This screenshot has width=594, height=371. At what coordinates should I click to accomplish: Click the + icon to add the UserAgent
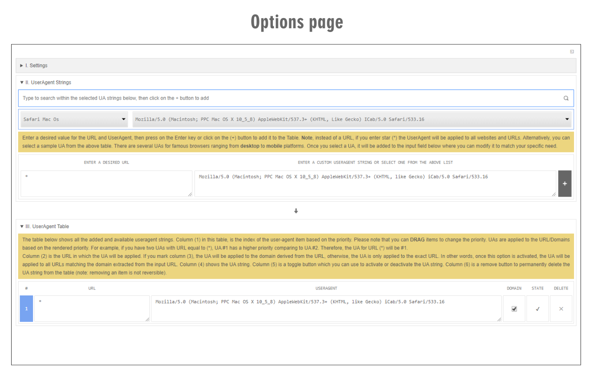(x=565, y=183)
